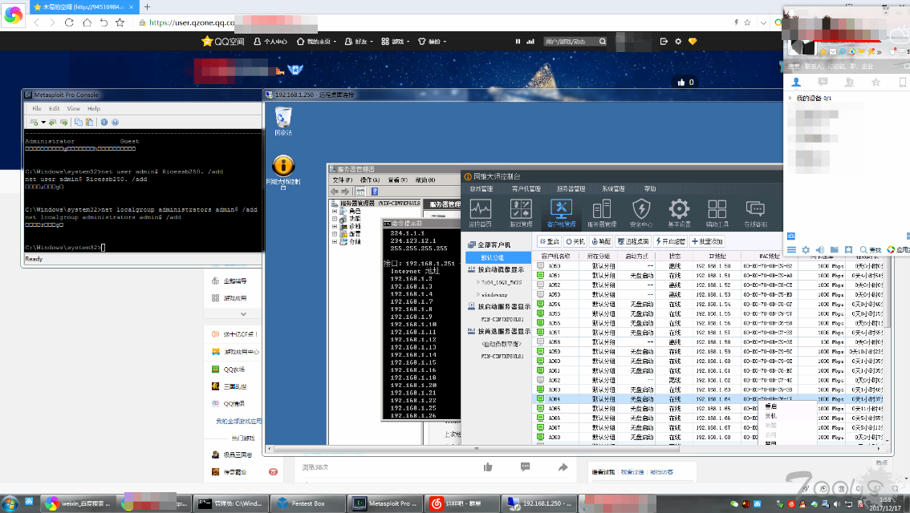Click the Qzone search input field
The image size is (910, 513).
pos(570,41)
